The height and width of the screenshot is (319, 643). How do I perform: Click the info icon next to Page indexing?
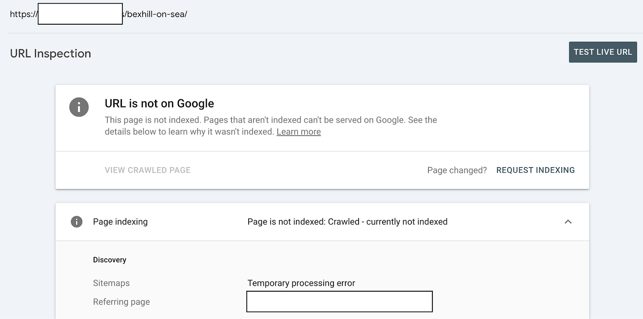pyautogui.click(x=76, y=221)
